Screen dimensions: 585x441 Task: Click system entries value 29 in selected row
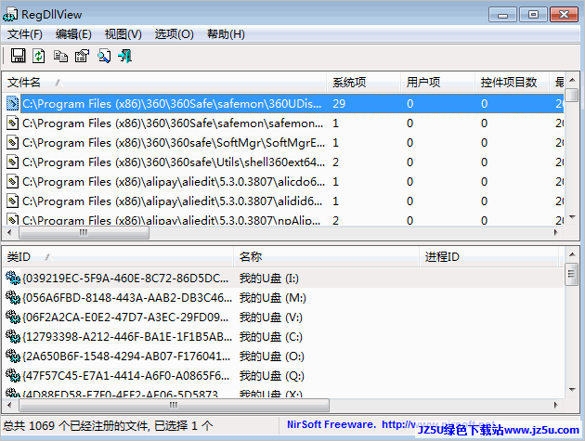coord(339,104)
